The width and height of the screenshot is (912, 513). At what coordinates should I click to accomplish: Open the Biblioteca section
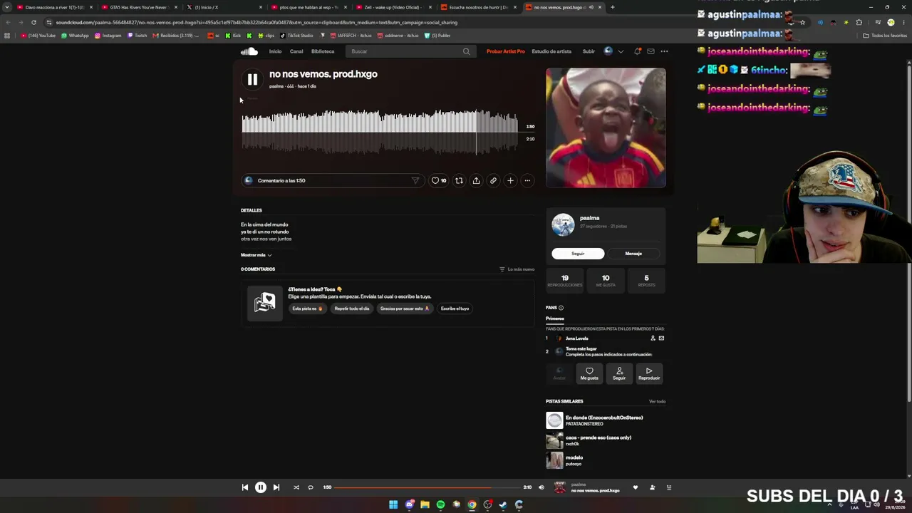tap(323, 51)
